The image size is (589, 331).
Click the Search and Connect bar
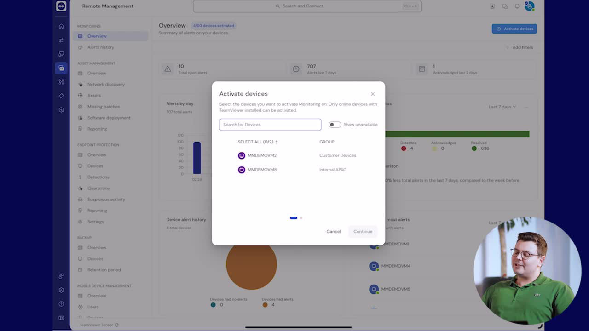307,6
